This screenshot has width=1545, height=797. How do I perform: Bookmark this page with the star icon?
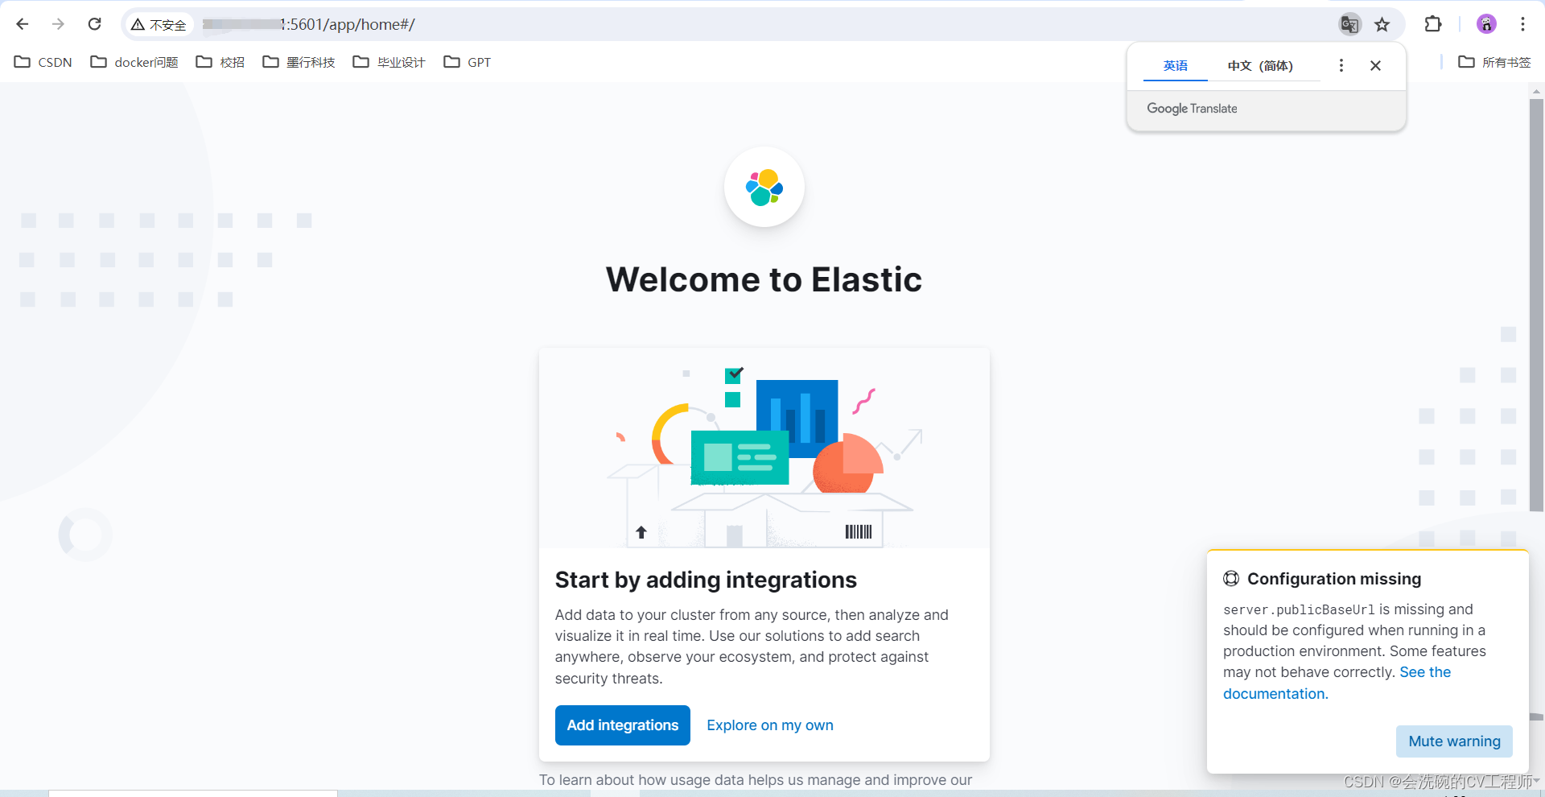(1382, 25)
